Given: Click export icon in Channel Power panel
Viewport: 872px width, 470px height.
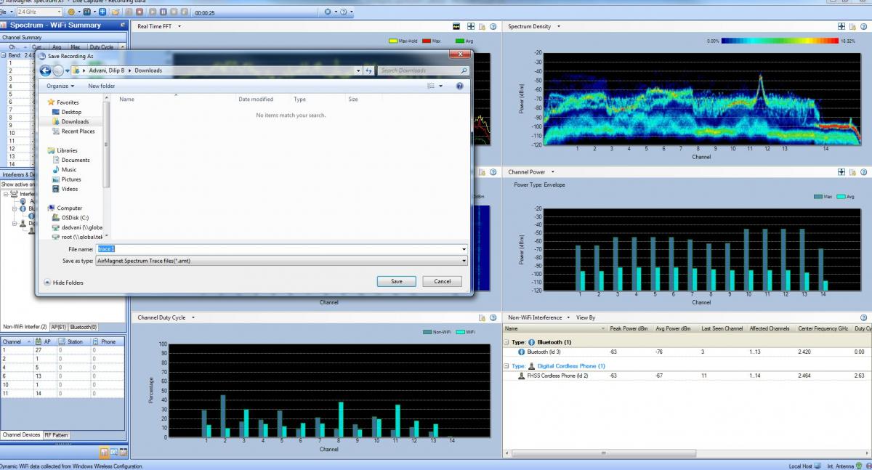Looking at the screenshot, I should [852, 172].
